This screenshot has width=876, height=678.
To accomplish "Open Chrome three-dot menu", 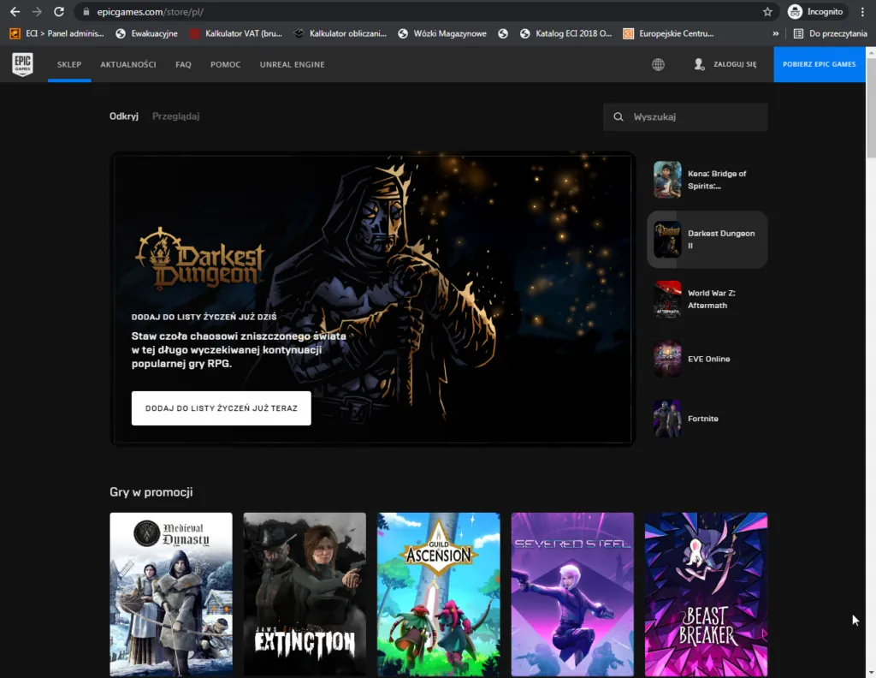I will pos(862,12).
